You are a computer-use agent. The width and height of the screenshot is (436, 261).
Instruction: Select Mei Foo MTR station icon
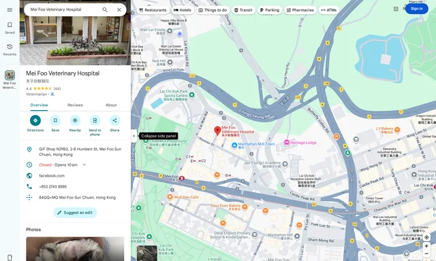(182, 178)
